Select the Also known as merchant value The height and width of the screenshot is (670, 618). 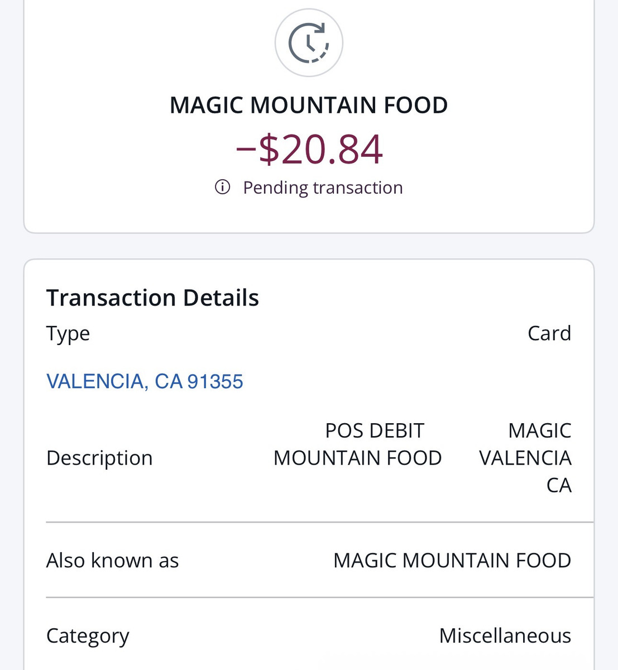point(452,560)
